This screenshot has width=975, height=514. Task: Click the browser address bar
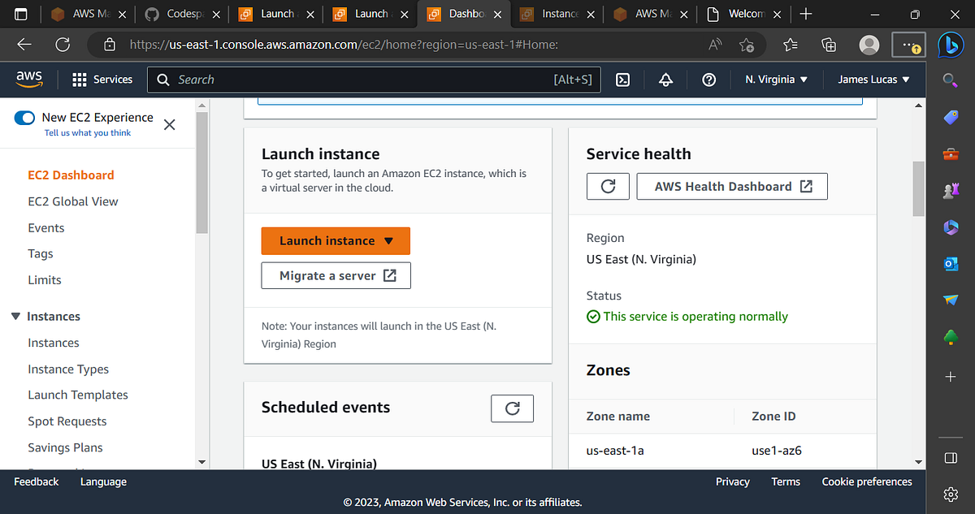click(406, 45)
